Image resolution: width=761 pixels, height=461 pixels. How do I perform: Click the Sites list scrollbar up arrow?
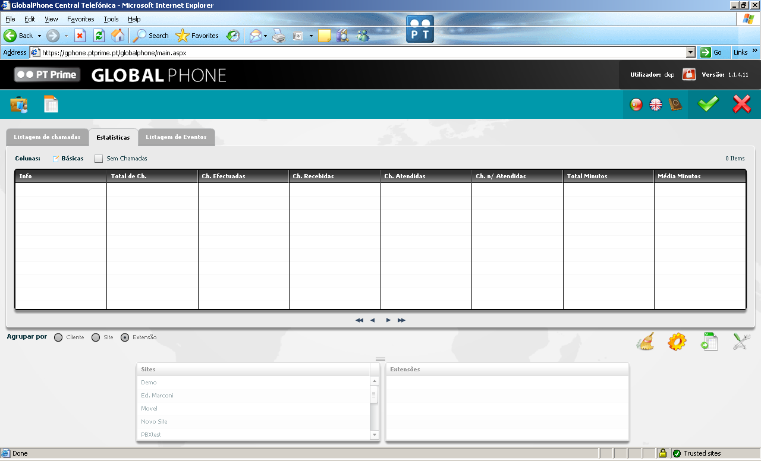pyautogui.click(x=375, y=381)
